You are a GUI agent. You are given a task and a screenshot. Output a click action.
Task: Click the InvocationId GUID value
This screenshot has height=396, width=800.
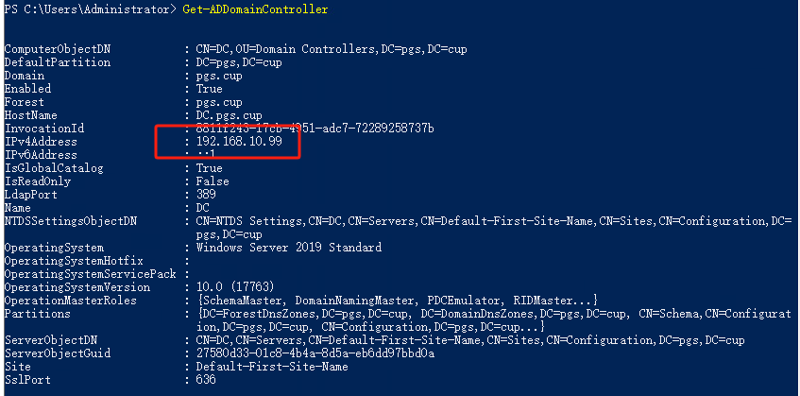tap(315, 129)
